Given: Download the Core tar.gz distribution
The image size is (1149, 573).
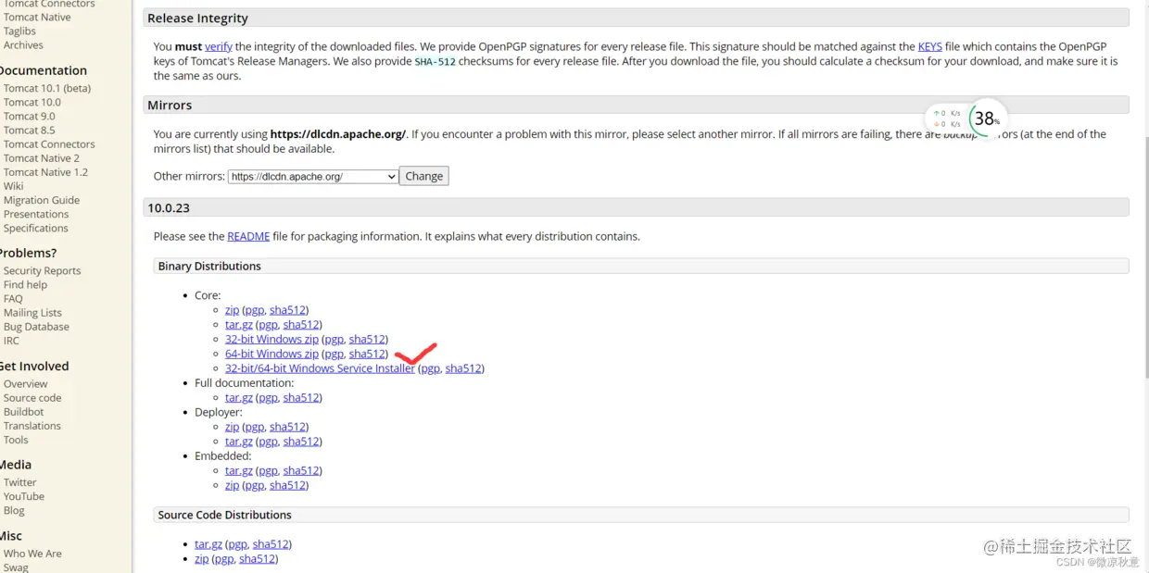Looking at the screenshot, I should [x=239, y=325].
